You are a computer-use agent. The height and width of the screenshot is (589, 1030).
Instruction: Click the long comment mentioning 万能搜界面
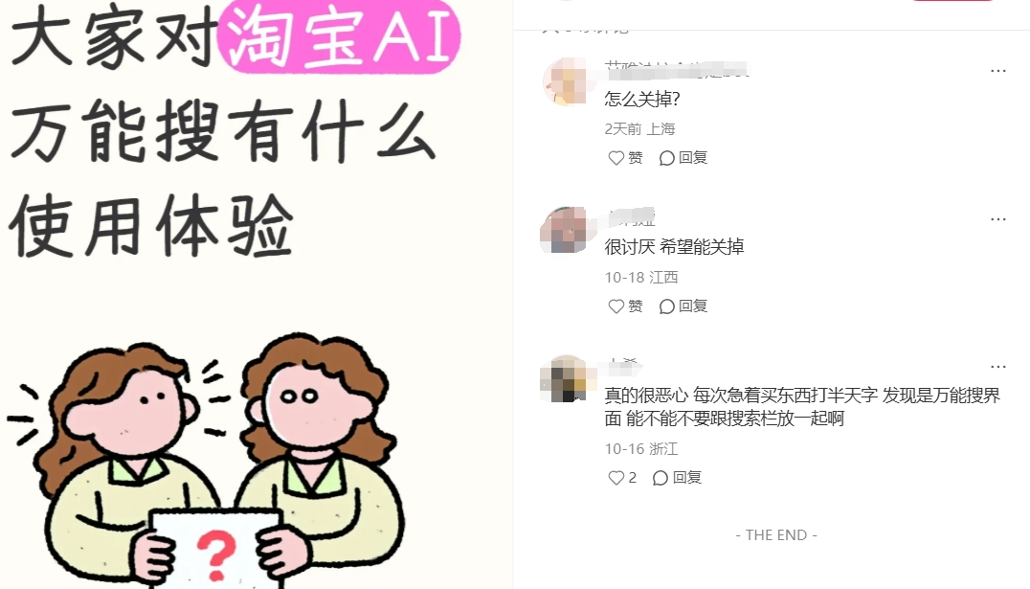(802, 407)
